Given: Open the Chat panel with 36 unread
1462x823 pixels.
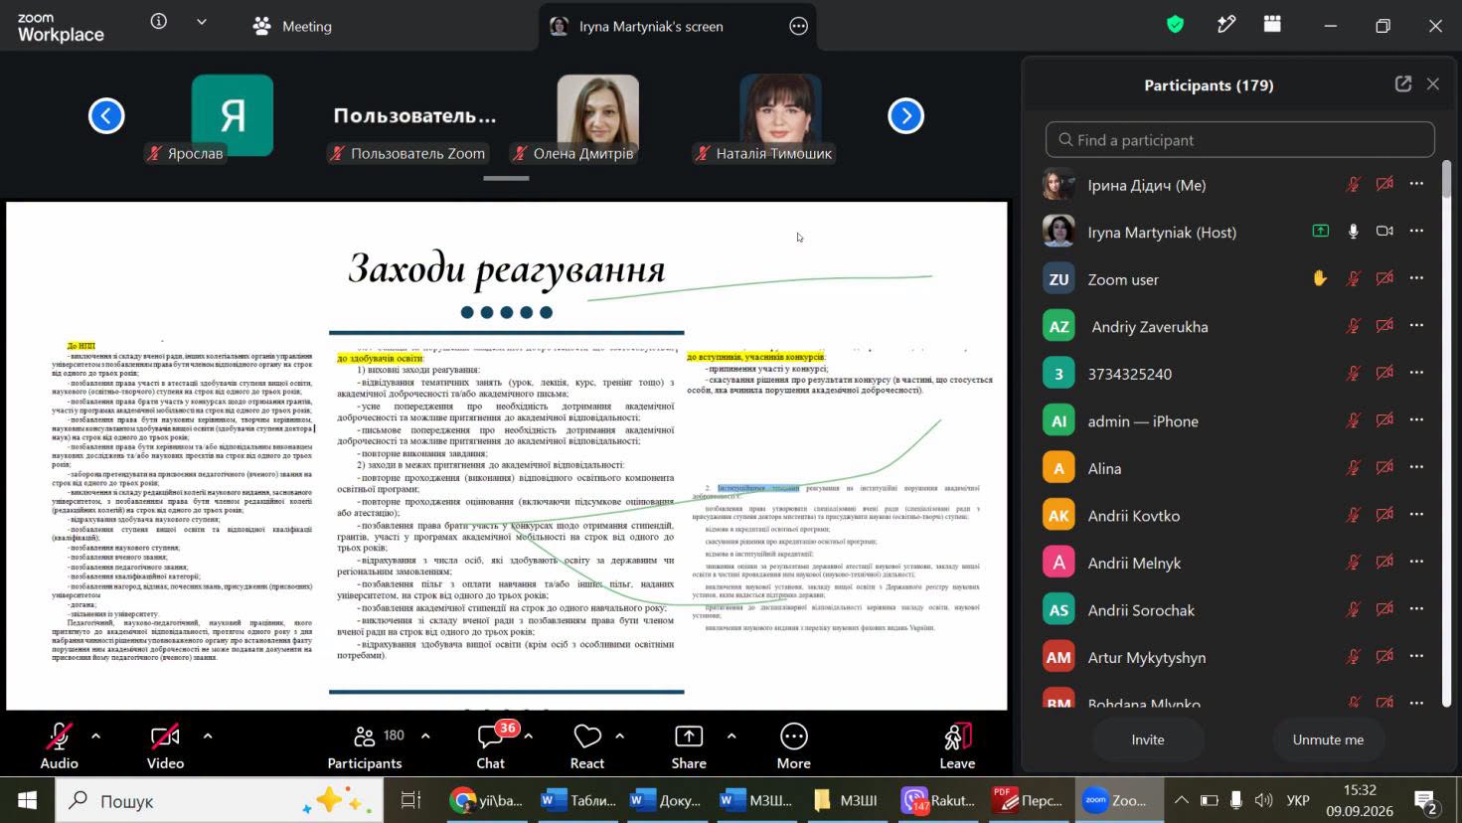Looking at the screenshot, I should point(490,737).
